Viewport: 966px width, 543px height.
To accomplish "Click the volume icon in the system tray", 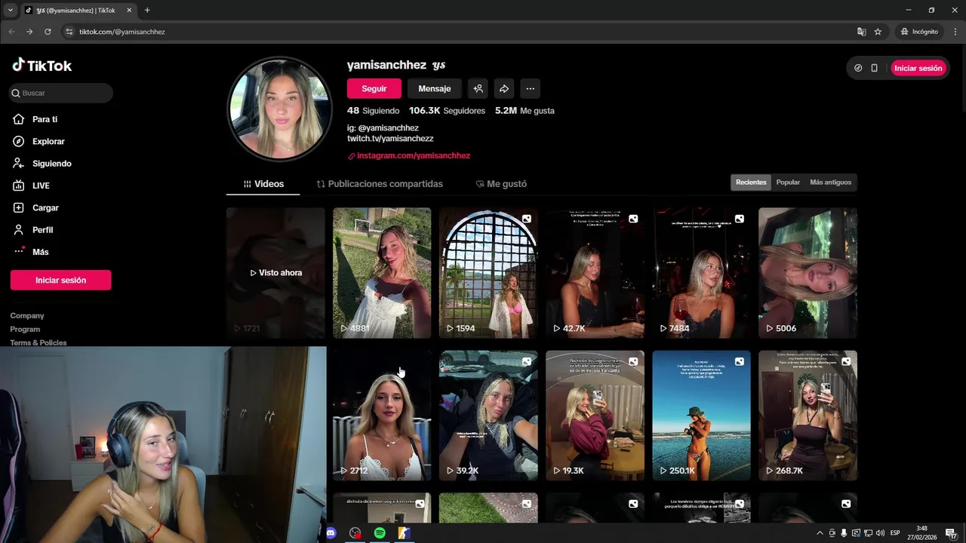I will click(x=880, y=533).
